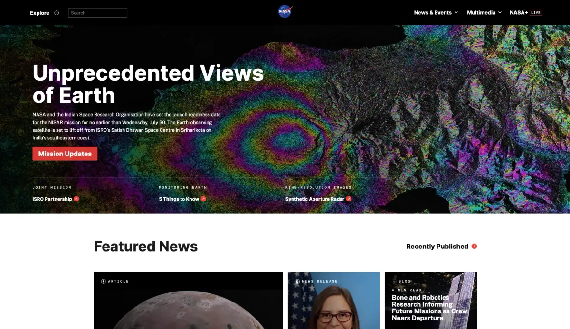Click the News Release type icon
Viewport: 570px width, 329px height.
coord(297,281)
